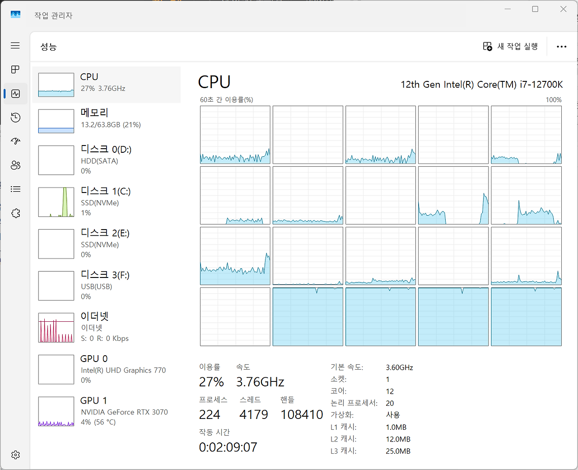578x470 pixels.
Task: Click the 100% graph scale label
Action: (554, 100)
